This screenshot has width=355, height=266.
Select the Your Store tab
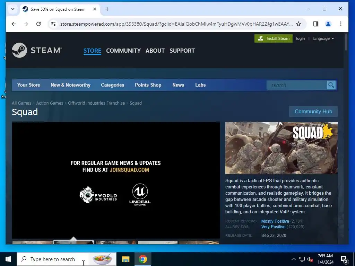29,85
